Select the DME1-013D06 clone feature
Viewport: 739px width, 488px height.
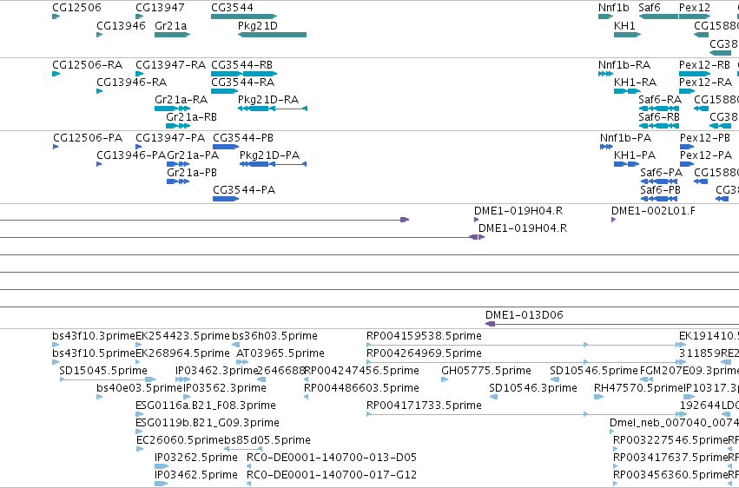(x=611, y=324)
